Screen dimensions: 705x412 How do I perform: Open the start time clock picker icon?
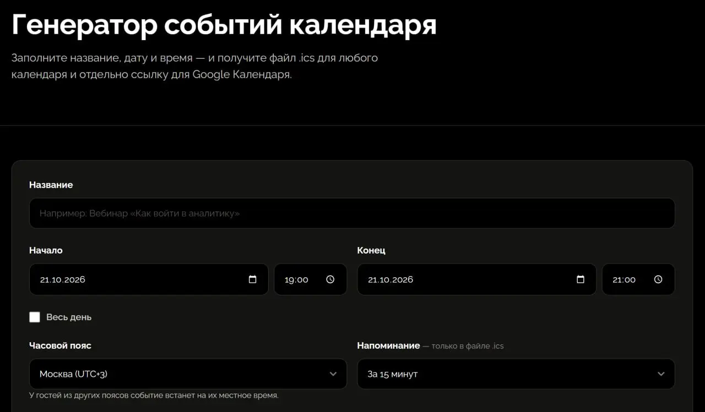[330, 279]
